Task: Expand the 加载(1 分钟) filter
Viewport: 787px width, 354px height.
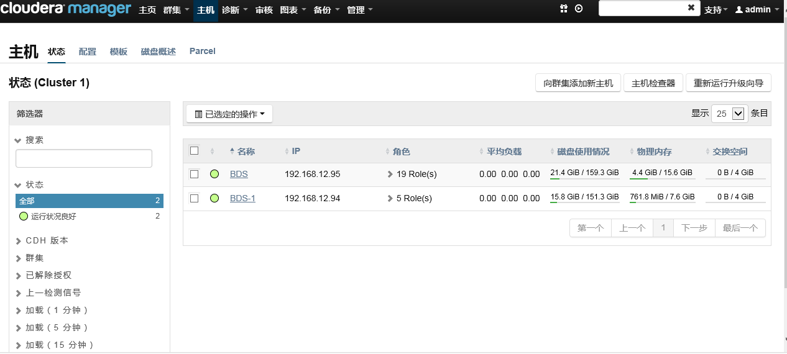Action: pos(53,310)
